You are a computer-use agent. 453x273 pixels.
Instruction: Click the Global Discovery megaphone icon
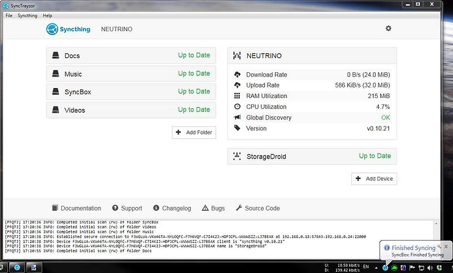[x=237, y=118]
